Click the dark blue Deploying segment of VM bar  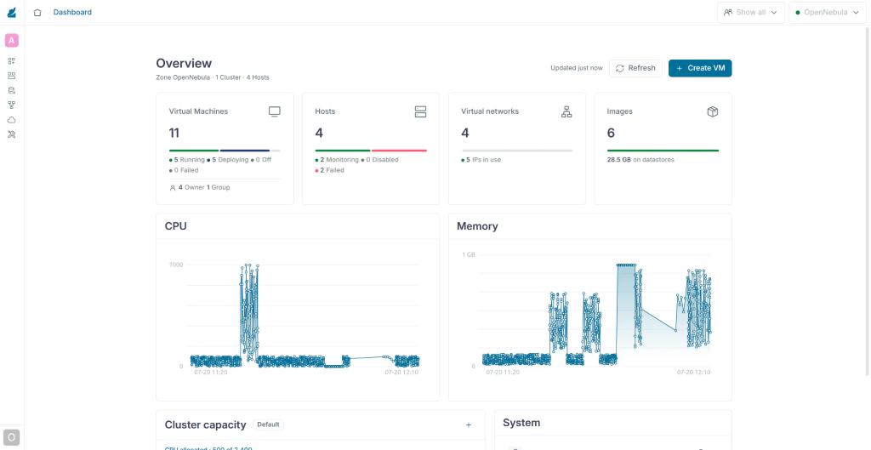pyautogui.click(x=245, y=151)
